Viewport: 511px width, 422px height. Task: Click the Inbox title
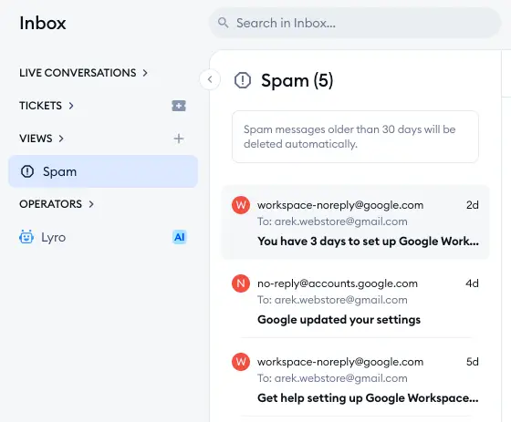click(x=43, y=23)
